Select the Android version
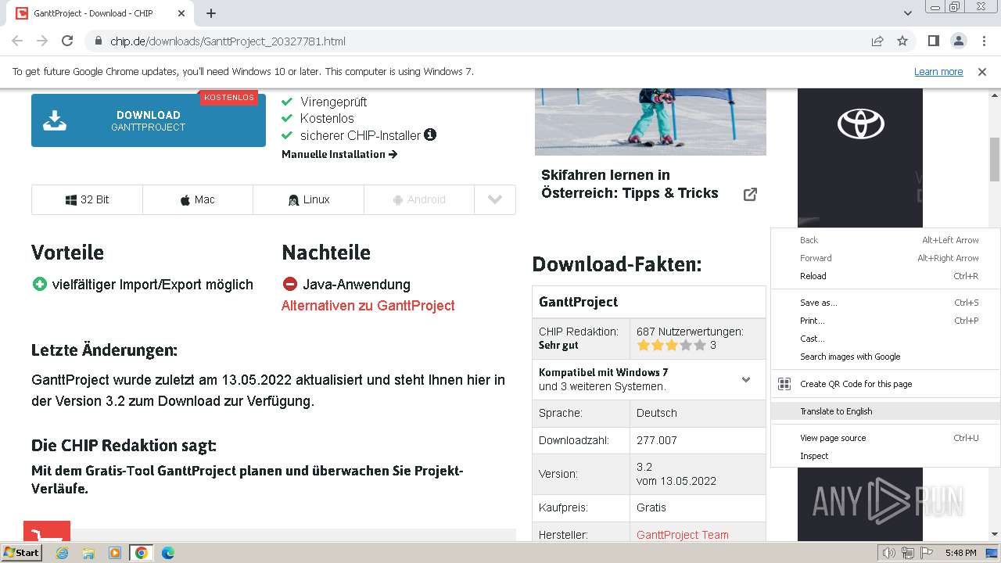Image resolution: width=1001 pixels, height=563 pixels. tap(419, 199)
